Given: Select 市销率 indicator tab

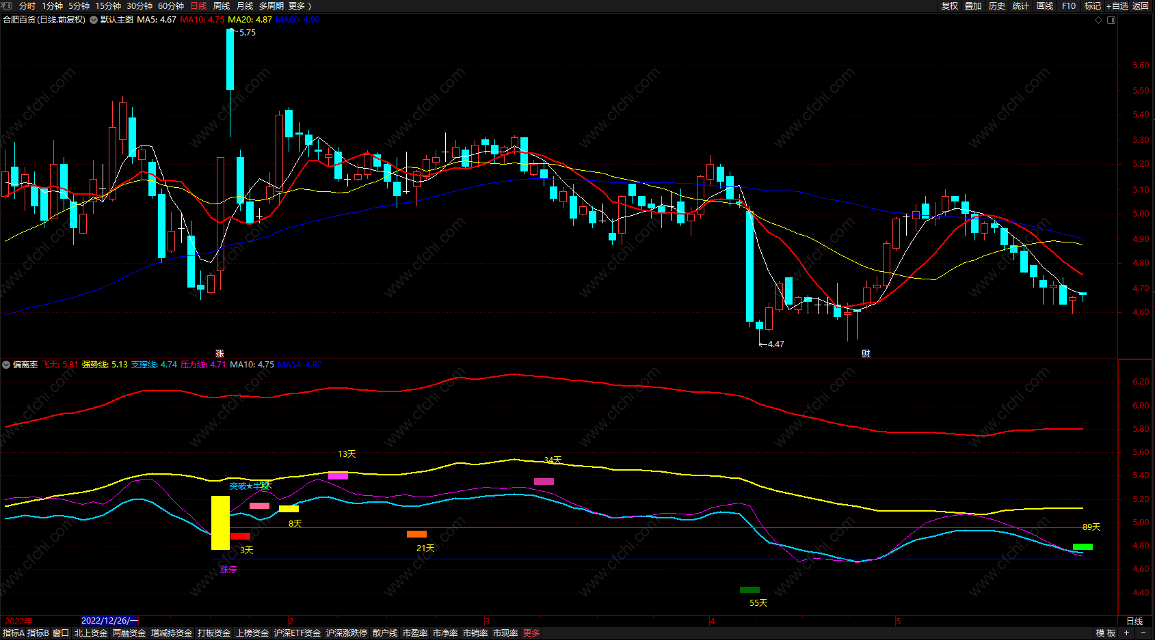Looking at the screenshot, I should click(x=475, y=633).
